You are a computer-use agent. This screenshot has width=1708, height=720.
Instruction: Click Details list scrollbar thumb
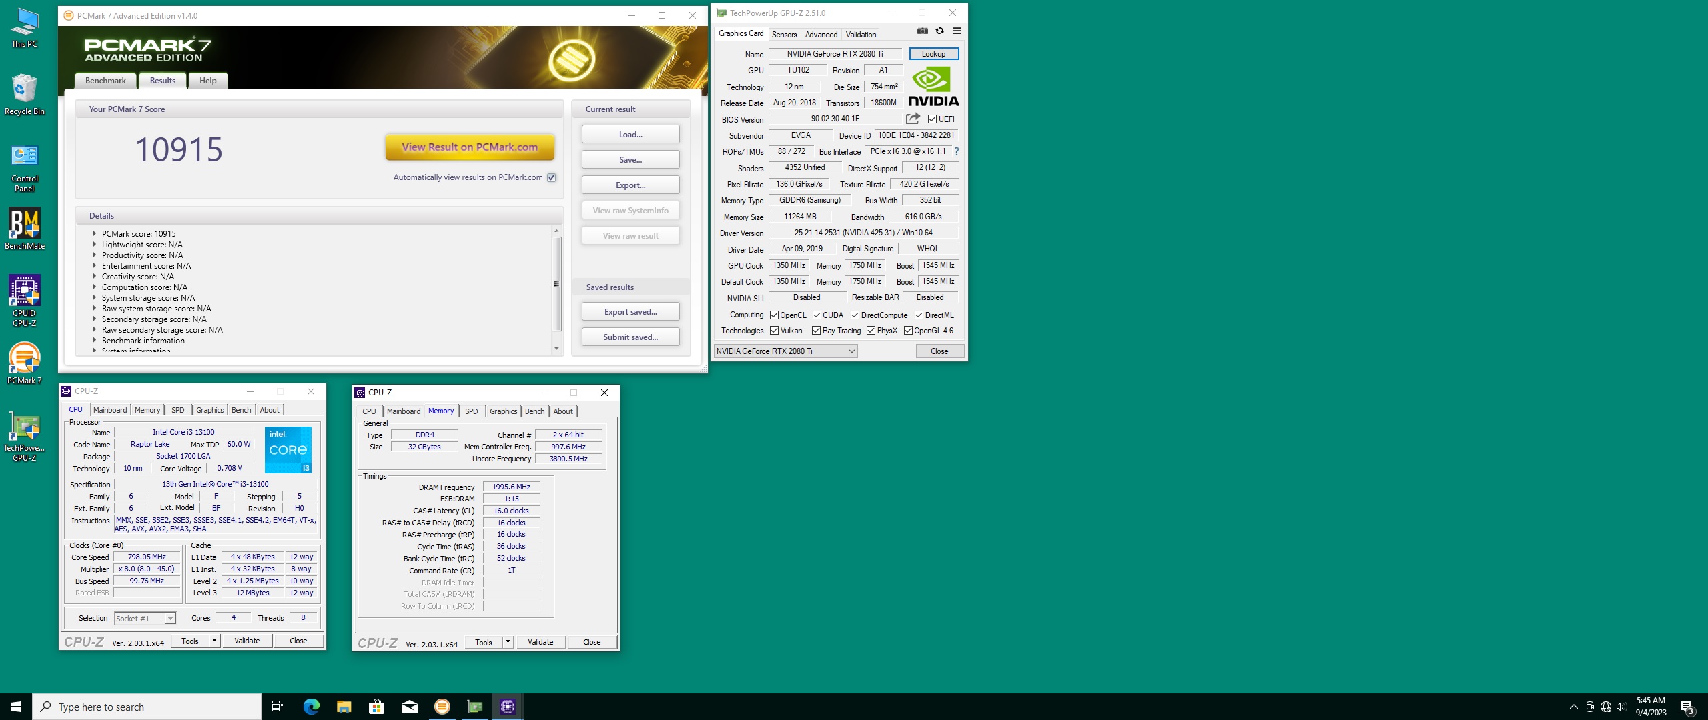pyautogui.click(x=556, y=284)
